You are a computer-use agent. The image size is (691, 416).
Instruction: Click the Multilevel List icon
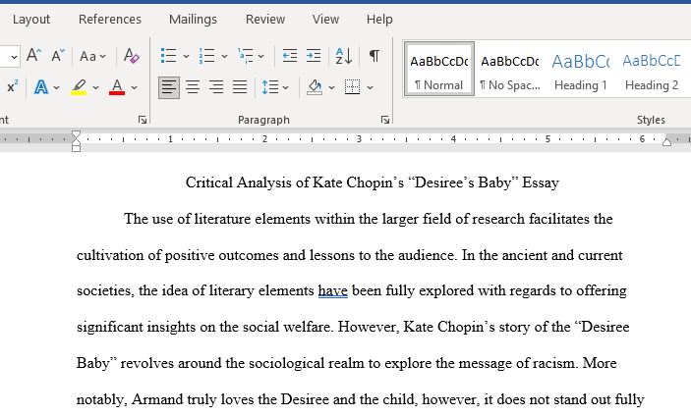point(245,56)
